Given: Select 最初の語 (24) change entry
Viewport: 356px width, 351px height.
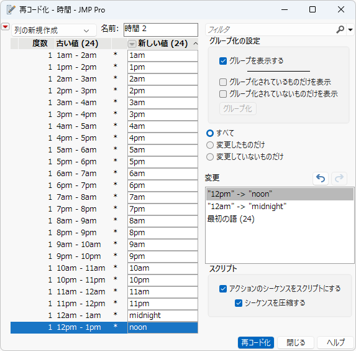Looking at the screenshot, I should (280, 219).
